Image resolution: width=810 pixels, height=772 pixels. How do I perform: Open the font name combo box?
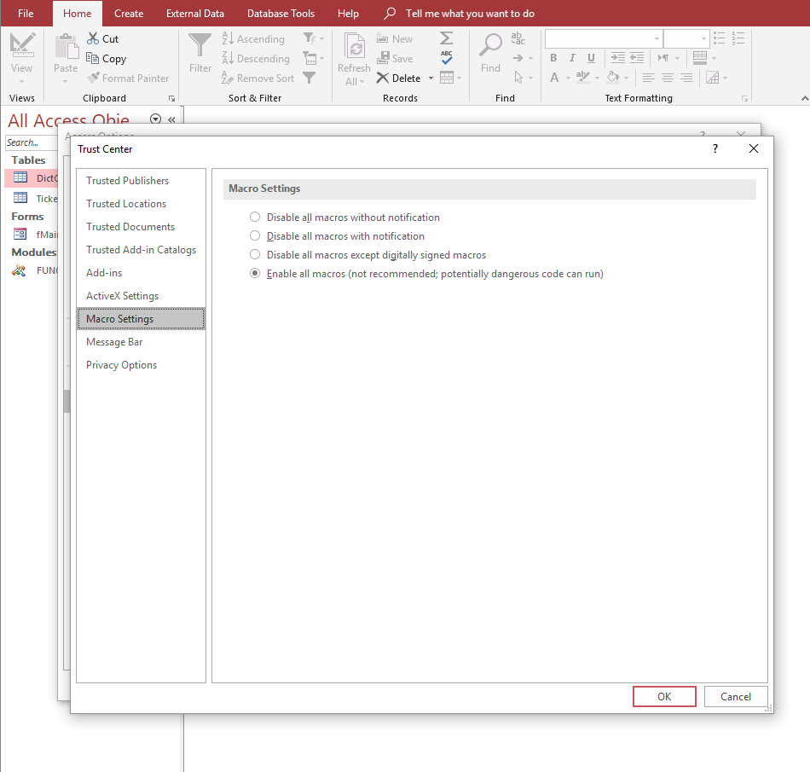pyautogui.click(x=604, y=38)
